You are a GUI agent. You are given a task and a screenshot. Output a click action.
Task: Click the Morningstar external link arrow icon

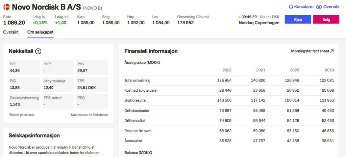[332, 51]
